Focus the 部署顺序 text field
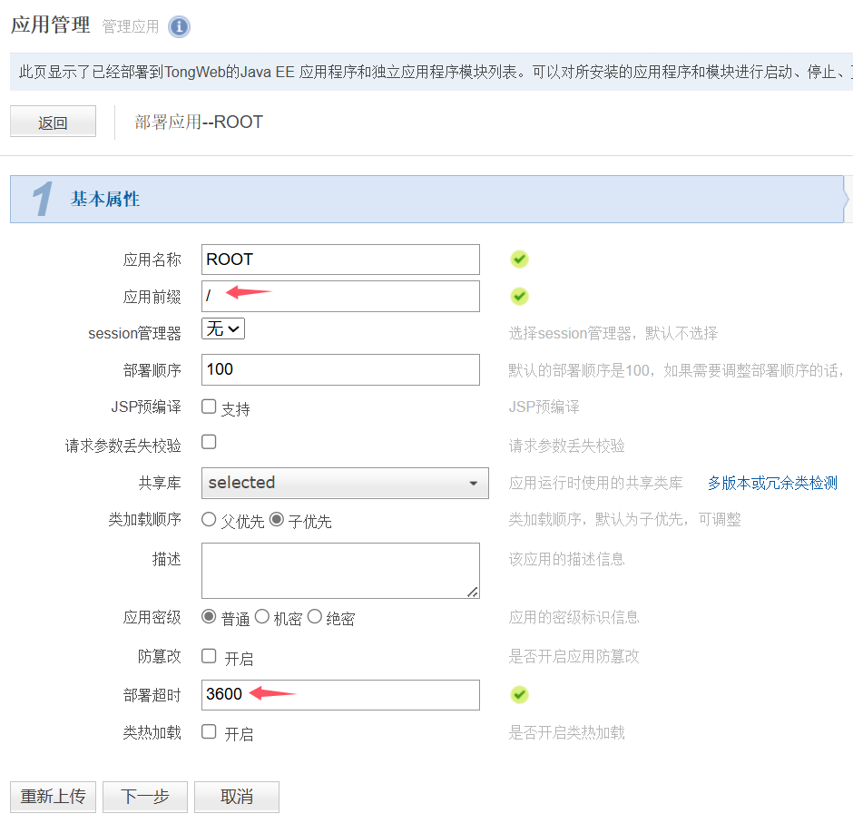 tap(340, 369)
